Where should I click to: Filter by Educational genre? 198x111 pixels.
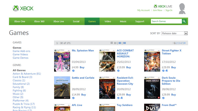point(21,84)
